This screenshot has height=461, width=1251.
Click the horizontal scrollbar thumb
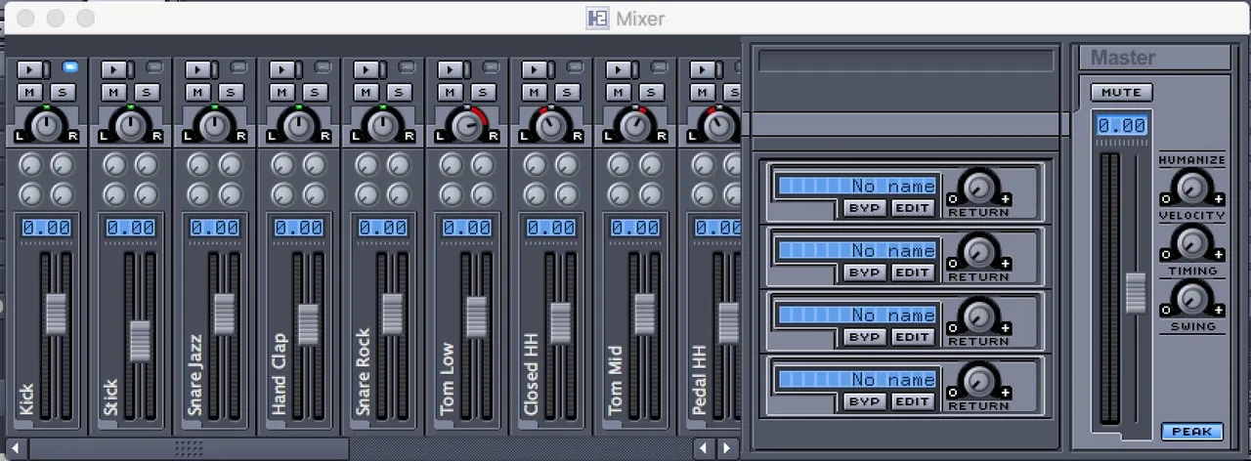pos(188,448)
